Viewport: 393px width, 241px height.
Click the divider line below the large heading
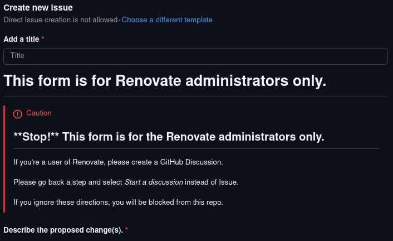coord(195,97)
